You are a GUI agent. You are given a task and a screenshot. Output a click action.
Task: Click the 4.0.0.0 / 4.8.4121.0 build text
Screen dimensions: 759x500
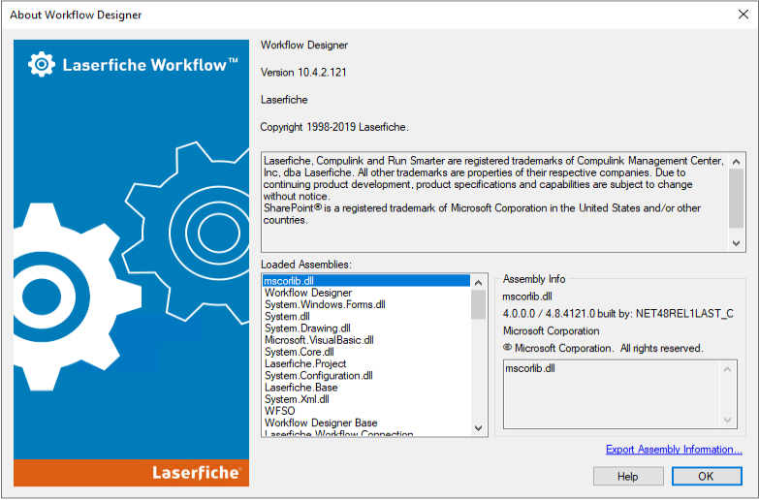pyautogui.click(x=617, y=314)
